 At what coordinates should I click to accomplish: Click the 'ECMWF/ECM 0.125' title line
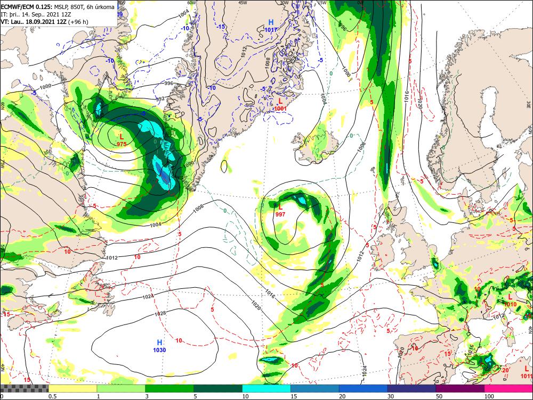[58, 7]
